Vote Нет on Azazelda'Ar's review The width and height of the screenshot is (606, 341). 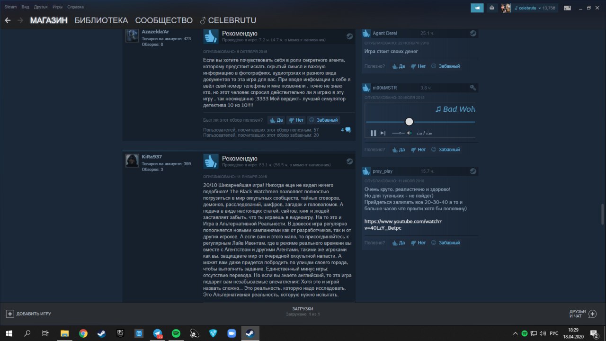point(296,120)
